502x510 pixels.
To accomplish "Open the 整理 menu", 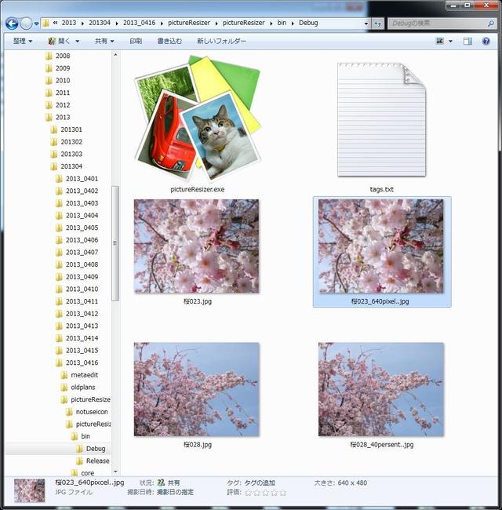I will [x=23, y=41].
